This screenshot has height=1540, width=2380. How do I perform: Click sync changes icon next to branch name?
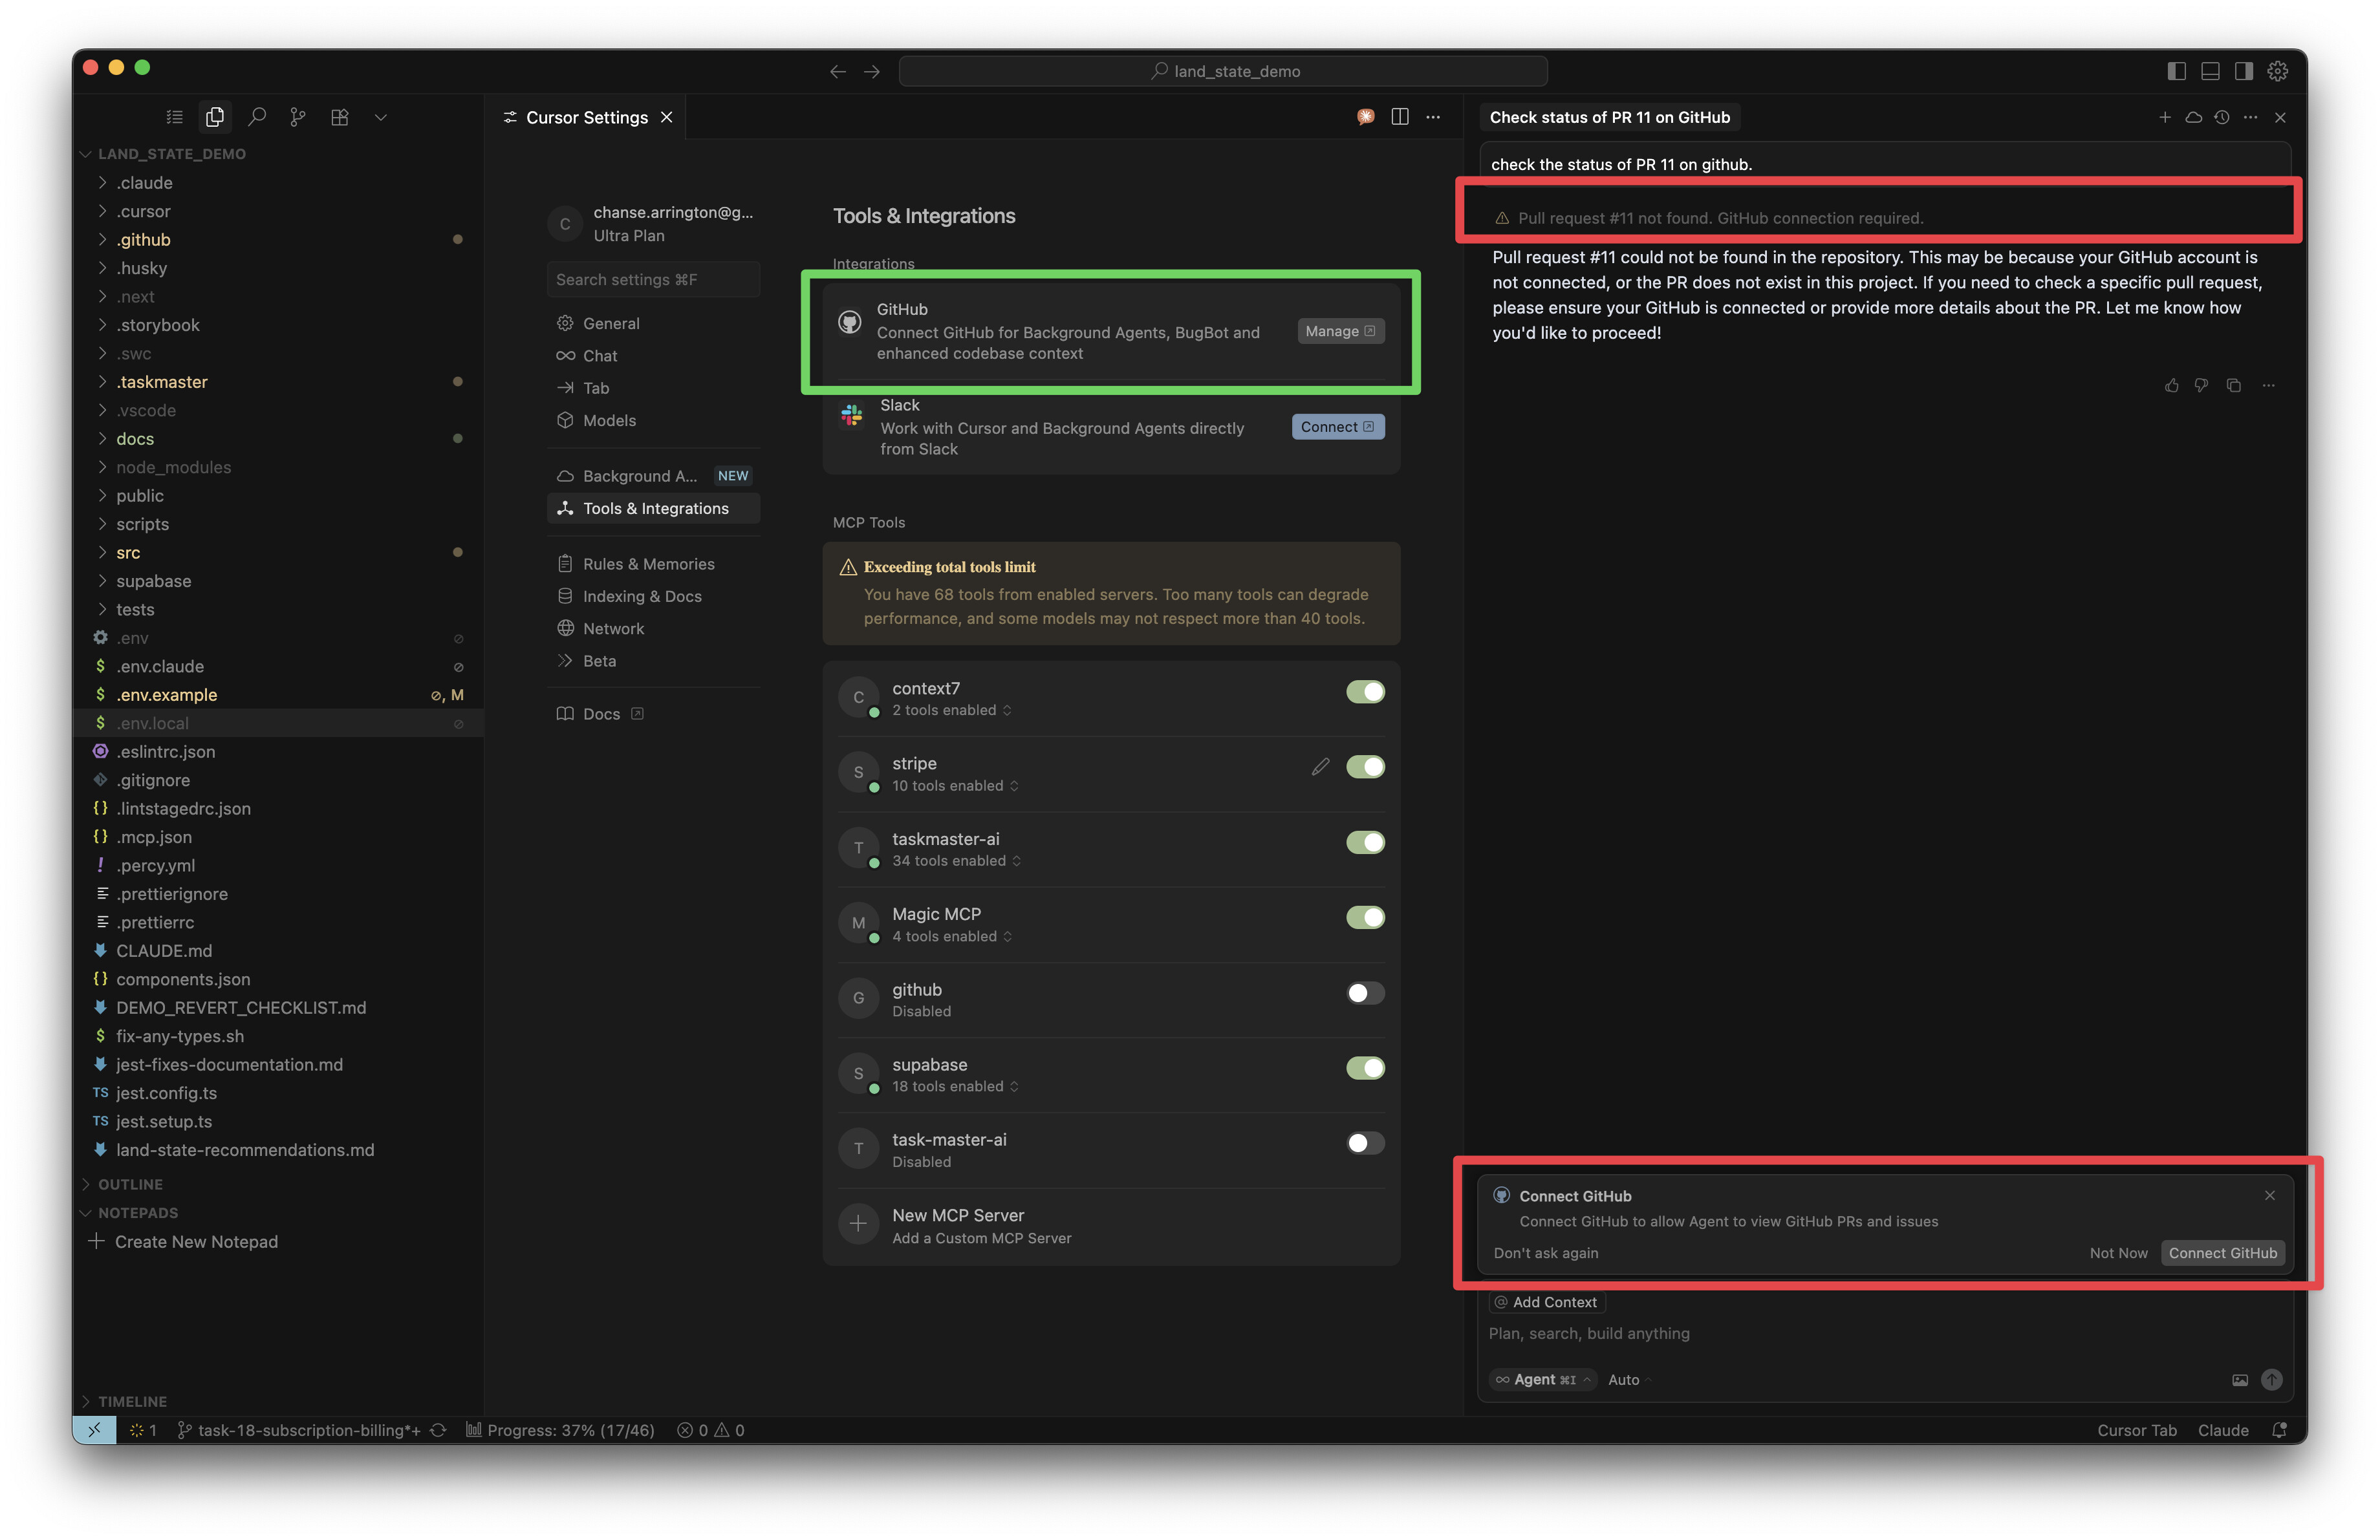(438, 1430)
